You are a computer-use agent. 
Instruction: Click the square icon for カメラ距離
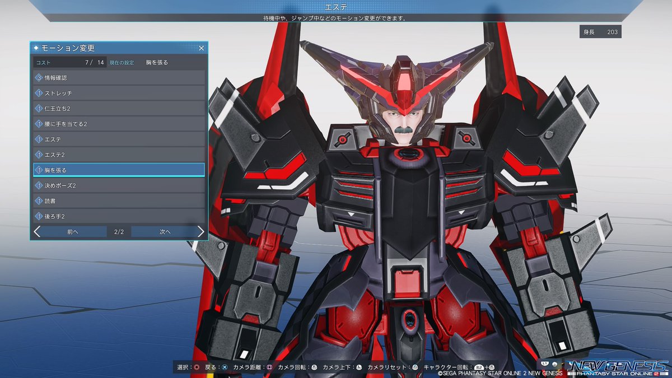tap(269, 367)
